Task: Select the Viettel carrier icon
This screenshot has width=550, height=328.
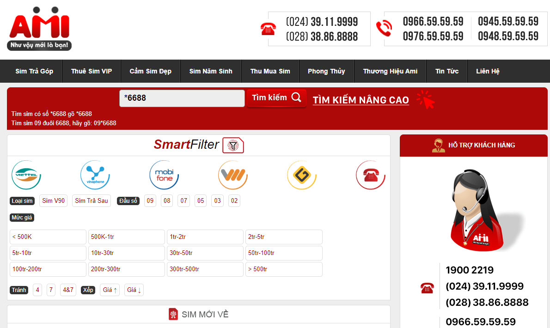Action: pyautogui.click(x=26, y=175)
